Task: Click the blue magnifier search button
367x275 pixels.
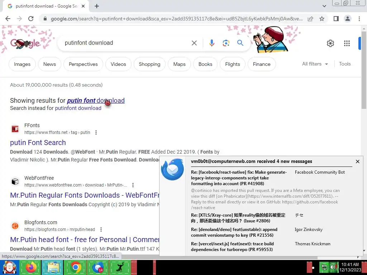Action: click(240, 43)
